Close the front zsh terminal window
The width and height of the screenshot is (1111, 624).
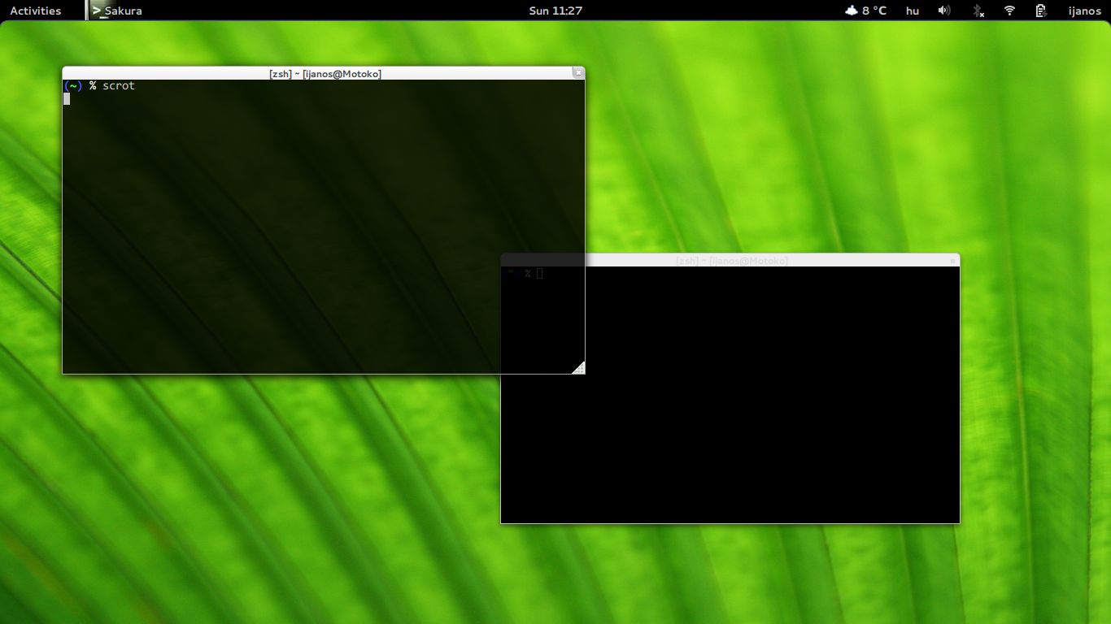point(578,72)
